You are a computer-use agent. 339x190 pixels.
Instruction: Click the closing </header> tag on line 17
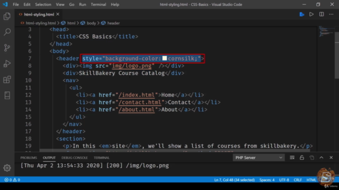click(x=70, y=131)
